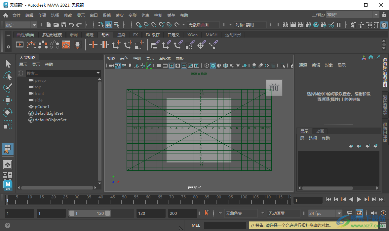Select the Paint Selection tool
The height and width of the screenshot is (231, 389).
point(8,88)
